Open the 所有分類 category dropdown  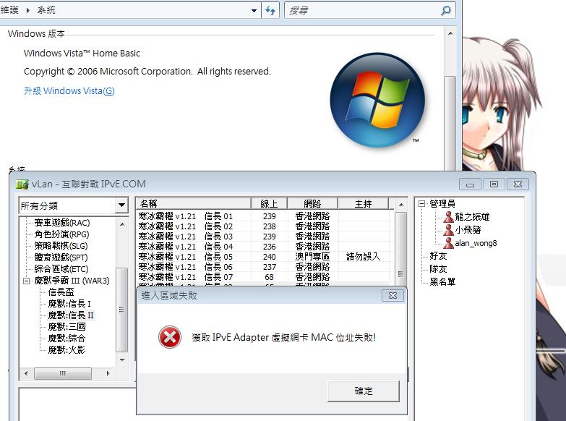(x=121, y=205)
